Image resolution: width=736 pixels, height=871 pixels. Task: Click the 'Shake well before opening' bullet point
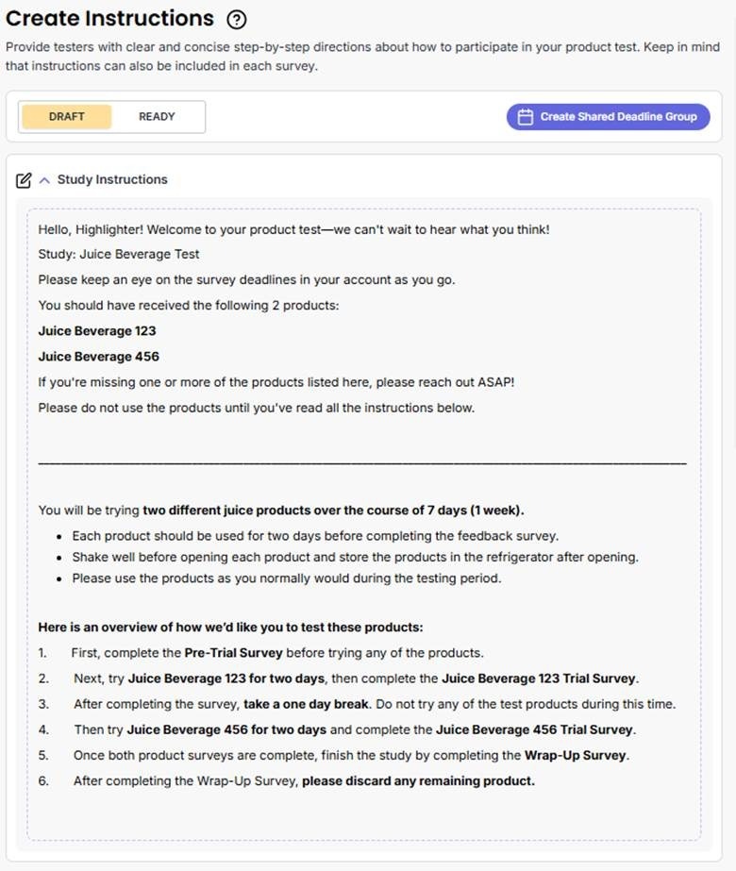[x=355, y=557]
